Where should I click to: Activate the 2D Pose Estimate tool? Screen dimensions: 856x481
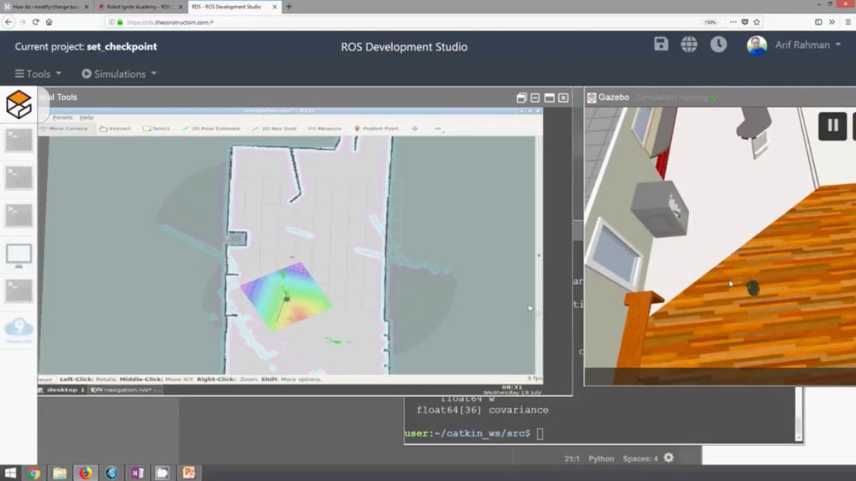coord(211,128)
